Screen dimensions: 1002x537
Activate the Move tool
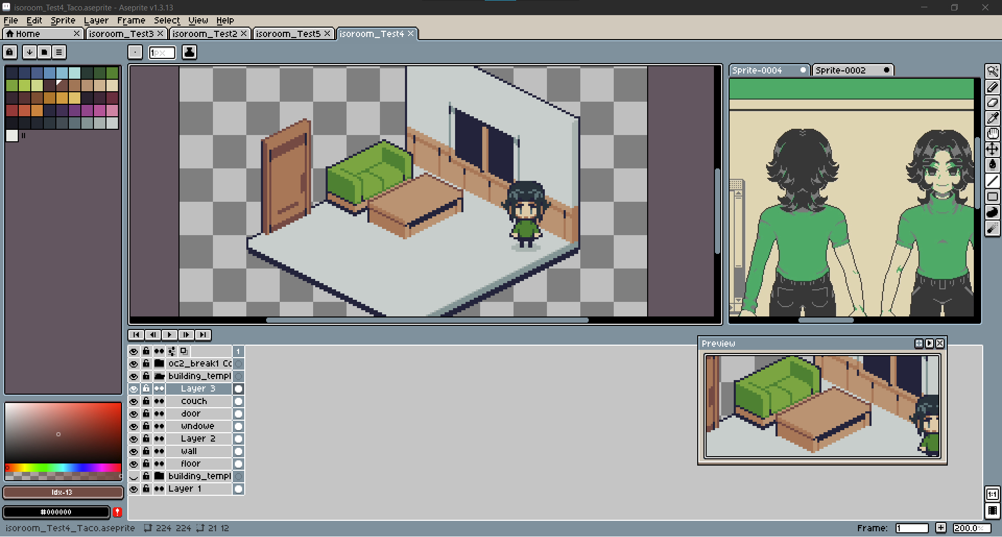pyautogui.click(x=992, y=150)
